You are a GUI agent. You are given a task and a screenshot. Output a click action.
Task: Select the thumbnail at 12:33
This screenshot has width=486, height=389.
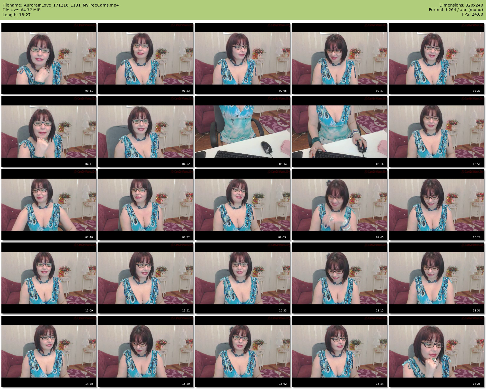(242, 278)
